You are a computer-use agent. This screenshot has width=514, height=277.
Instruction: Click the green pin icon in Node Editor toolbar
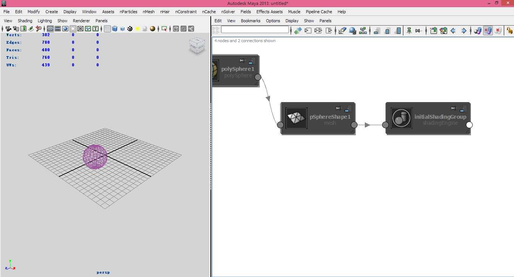409,31
